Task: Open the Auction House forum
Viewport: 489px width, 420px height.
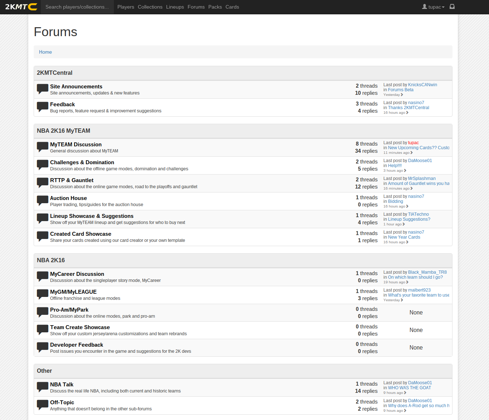Action: pyautogui.click(x=68, y=198)
